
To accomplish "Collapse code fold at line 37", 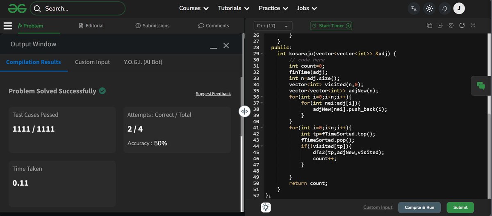I will (x=262, y=103).
